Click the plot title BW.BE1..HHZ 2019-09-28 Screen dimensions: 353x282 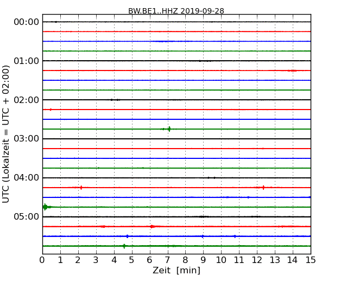176,11
